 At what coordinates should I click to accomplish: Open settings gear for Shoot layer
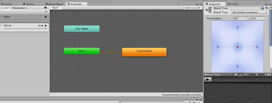[x=46, y=26]
